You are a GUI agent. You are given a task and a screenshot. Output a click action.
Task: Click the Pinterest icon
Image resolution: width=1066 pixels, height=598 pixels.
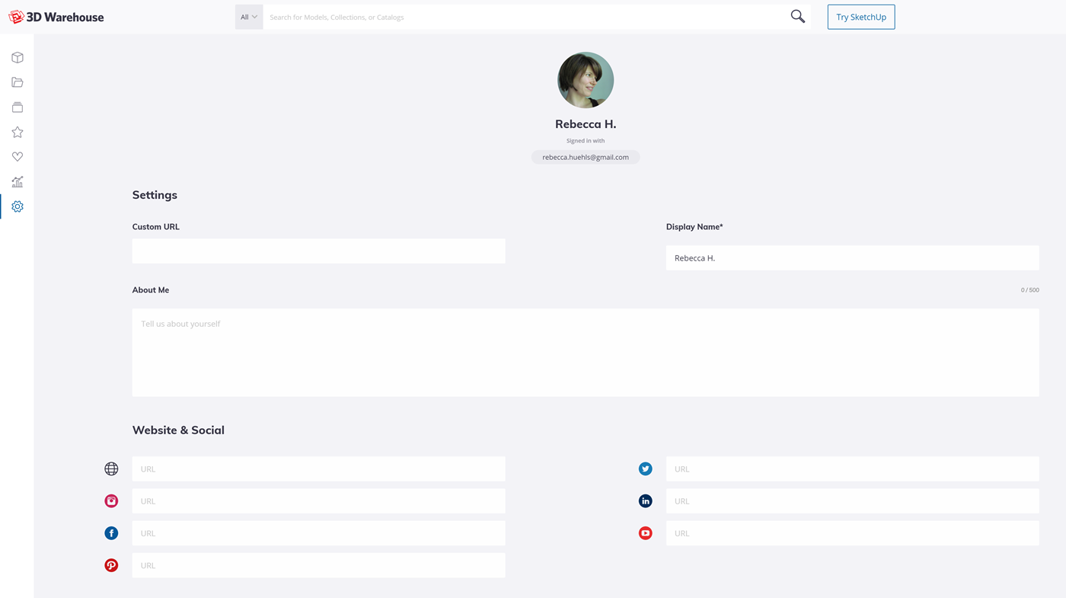[x=111, y=565]
